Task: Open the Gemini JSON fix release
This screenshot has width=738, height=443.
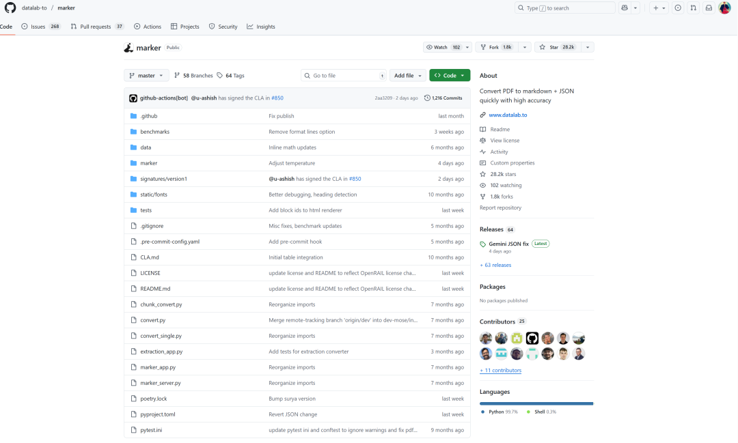Action: click(x=509, y=244)
